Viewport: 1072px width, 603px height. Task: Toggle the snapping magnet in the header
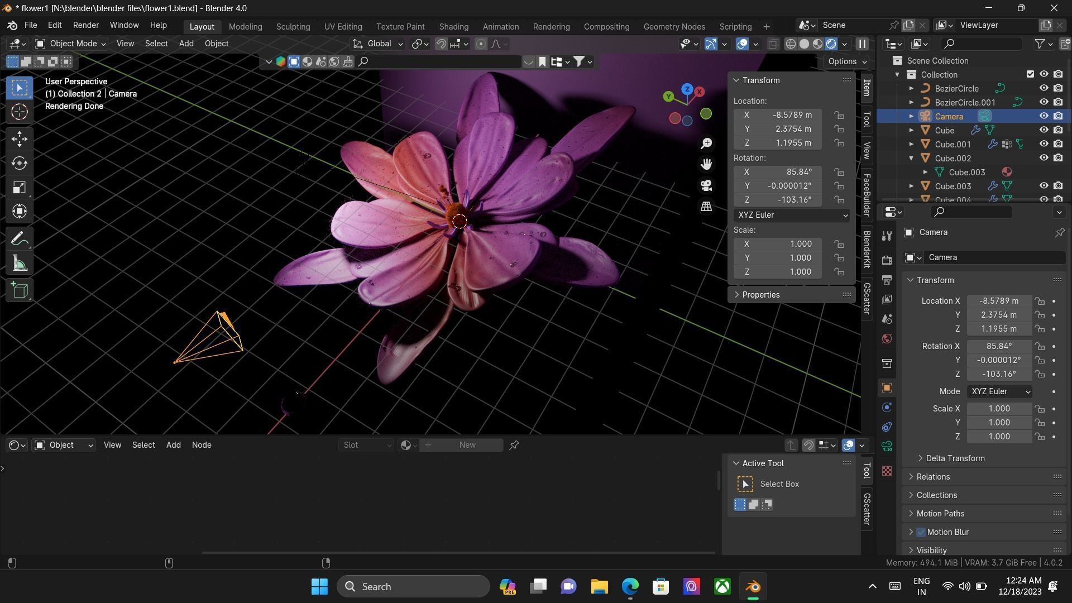point(441,44)
